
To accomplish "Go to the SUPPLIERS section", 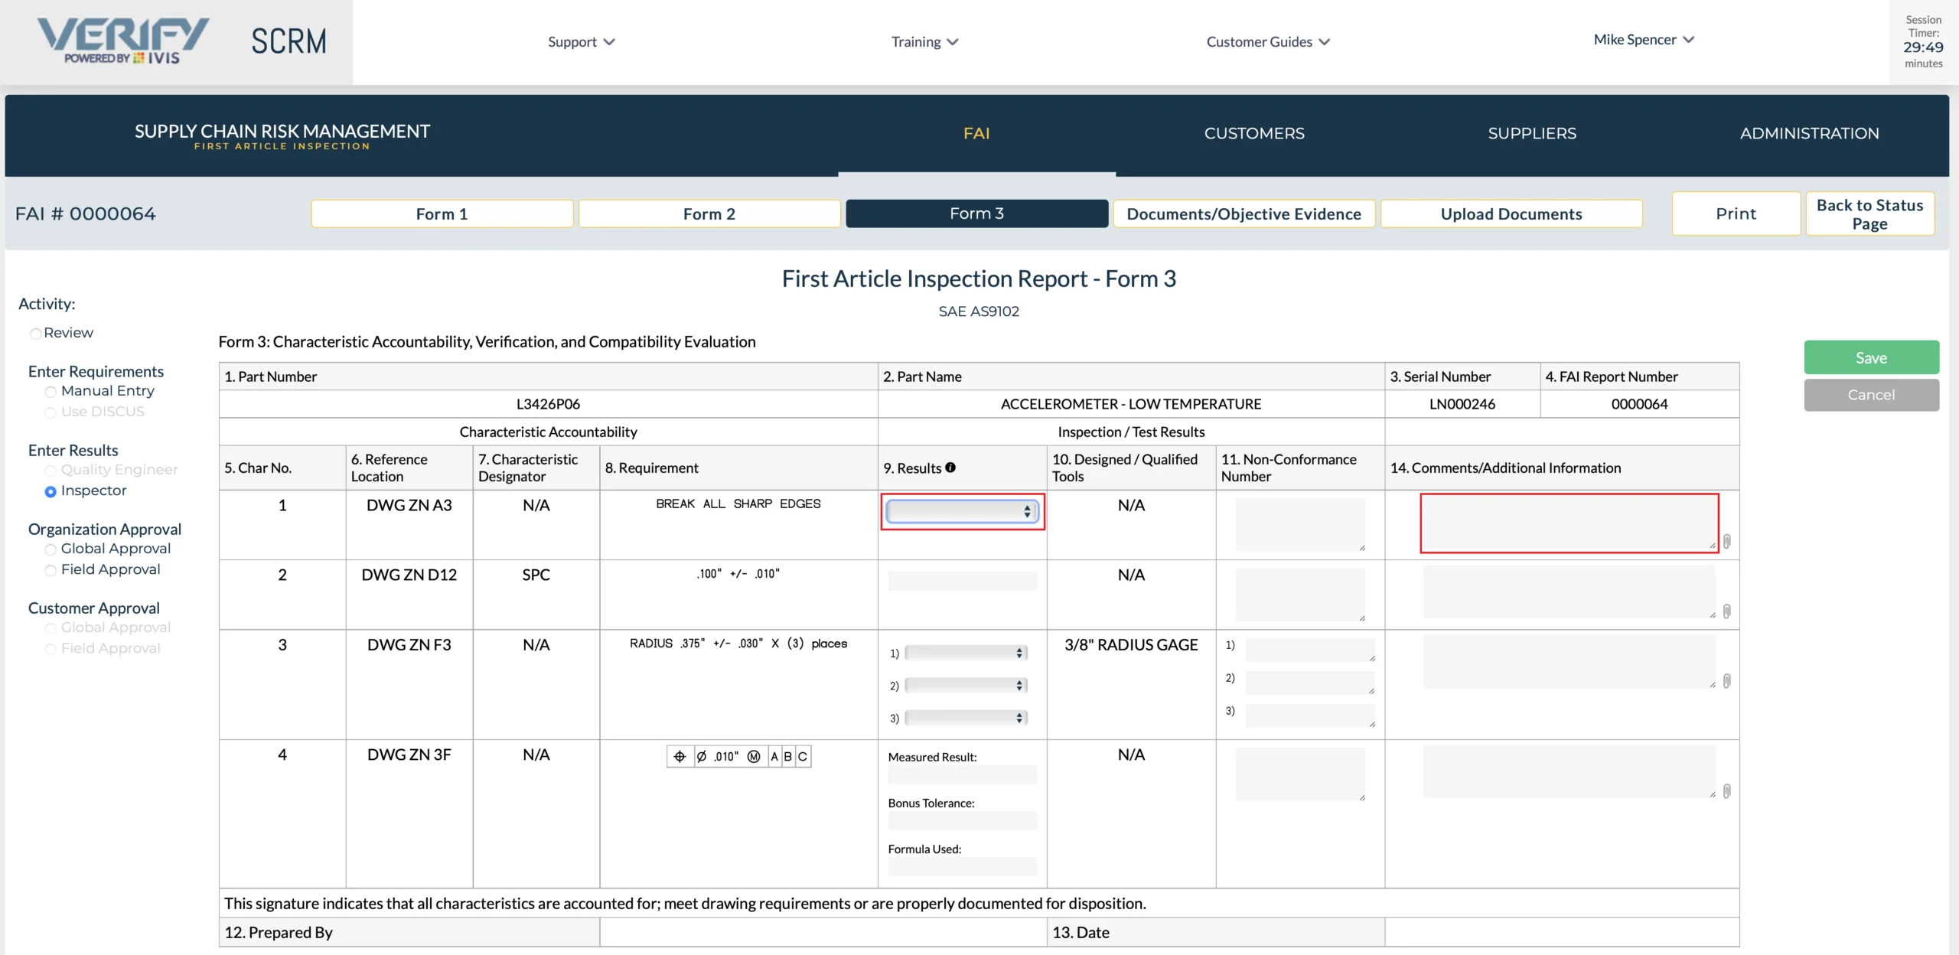I will pyautogui.click(x=1532, y=133).
